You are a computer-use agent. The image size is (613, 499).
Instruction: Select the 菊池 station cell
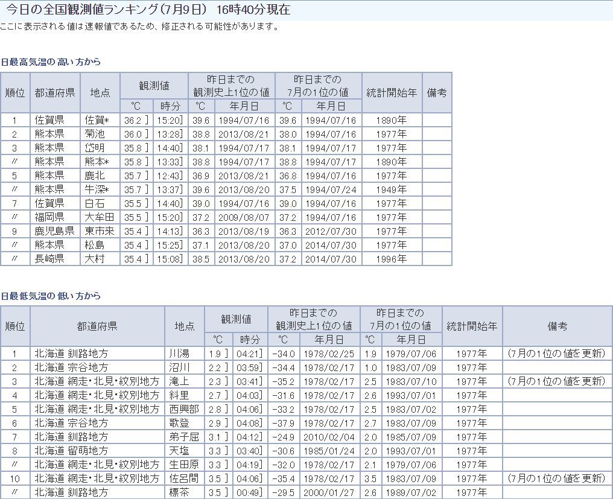pyautogui.click(x=95, y=134)
